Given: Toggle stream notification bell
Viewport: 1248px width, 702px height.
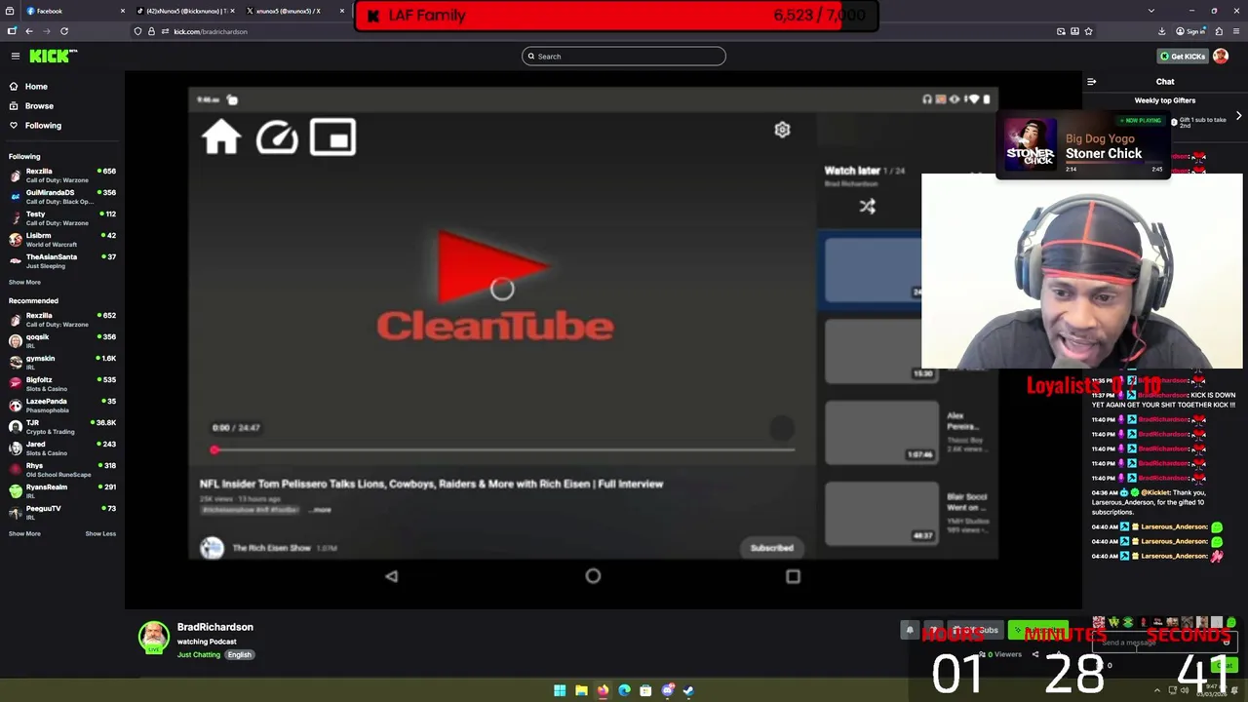Looking at the screenshot, I should 910,630.
